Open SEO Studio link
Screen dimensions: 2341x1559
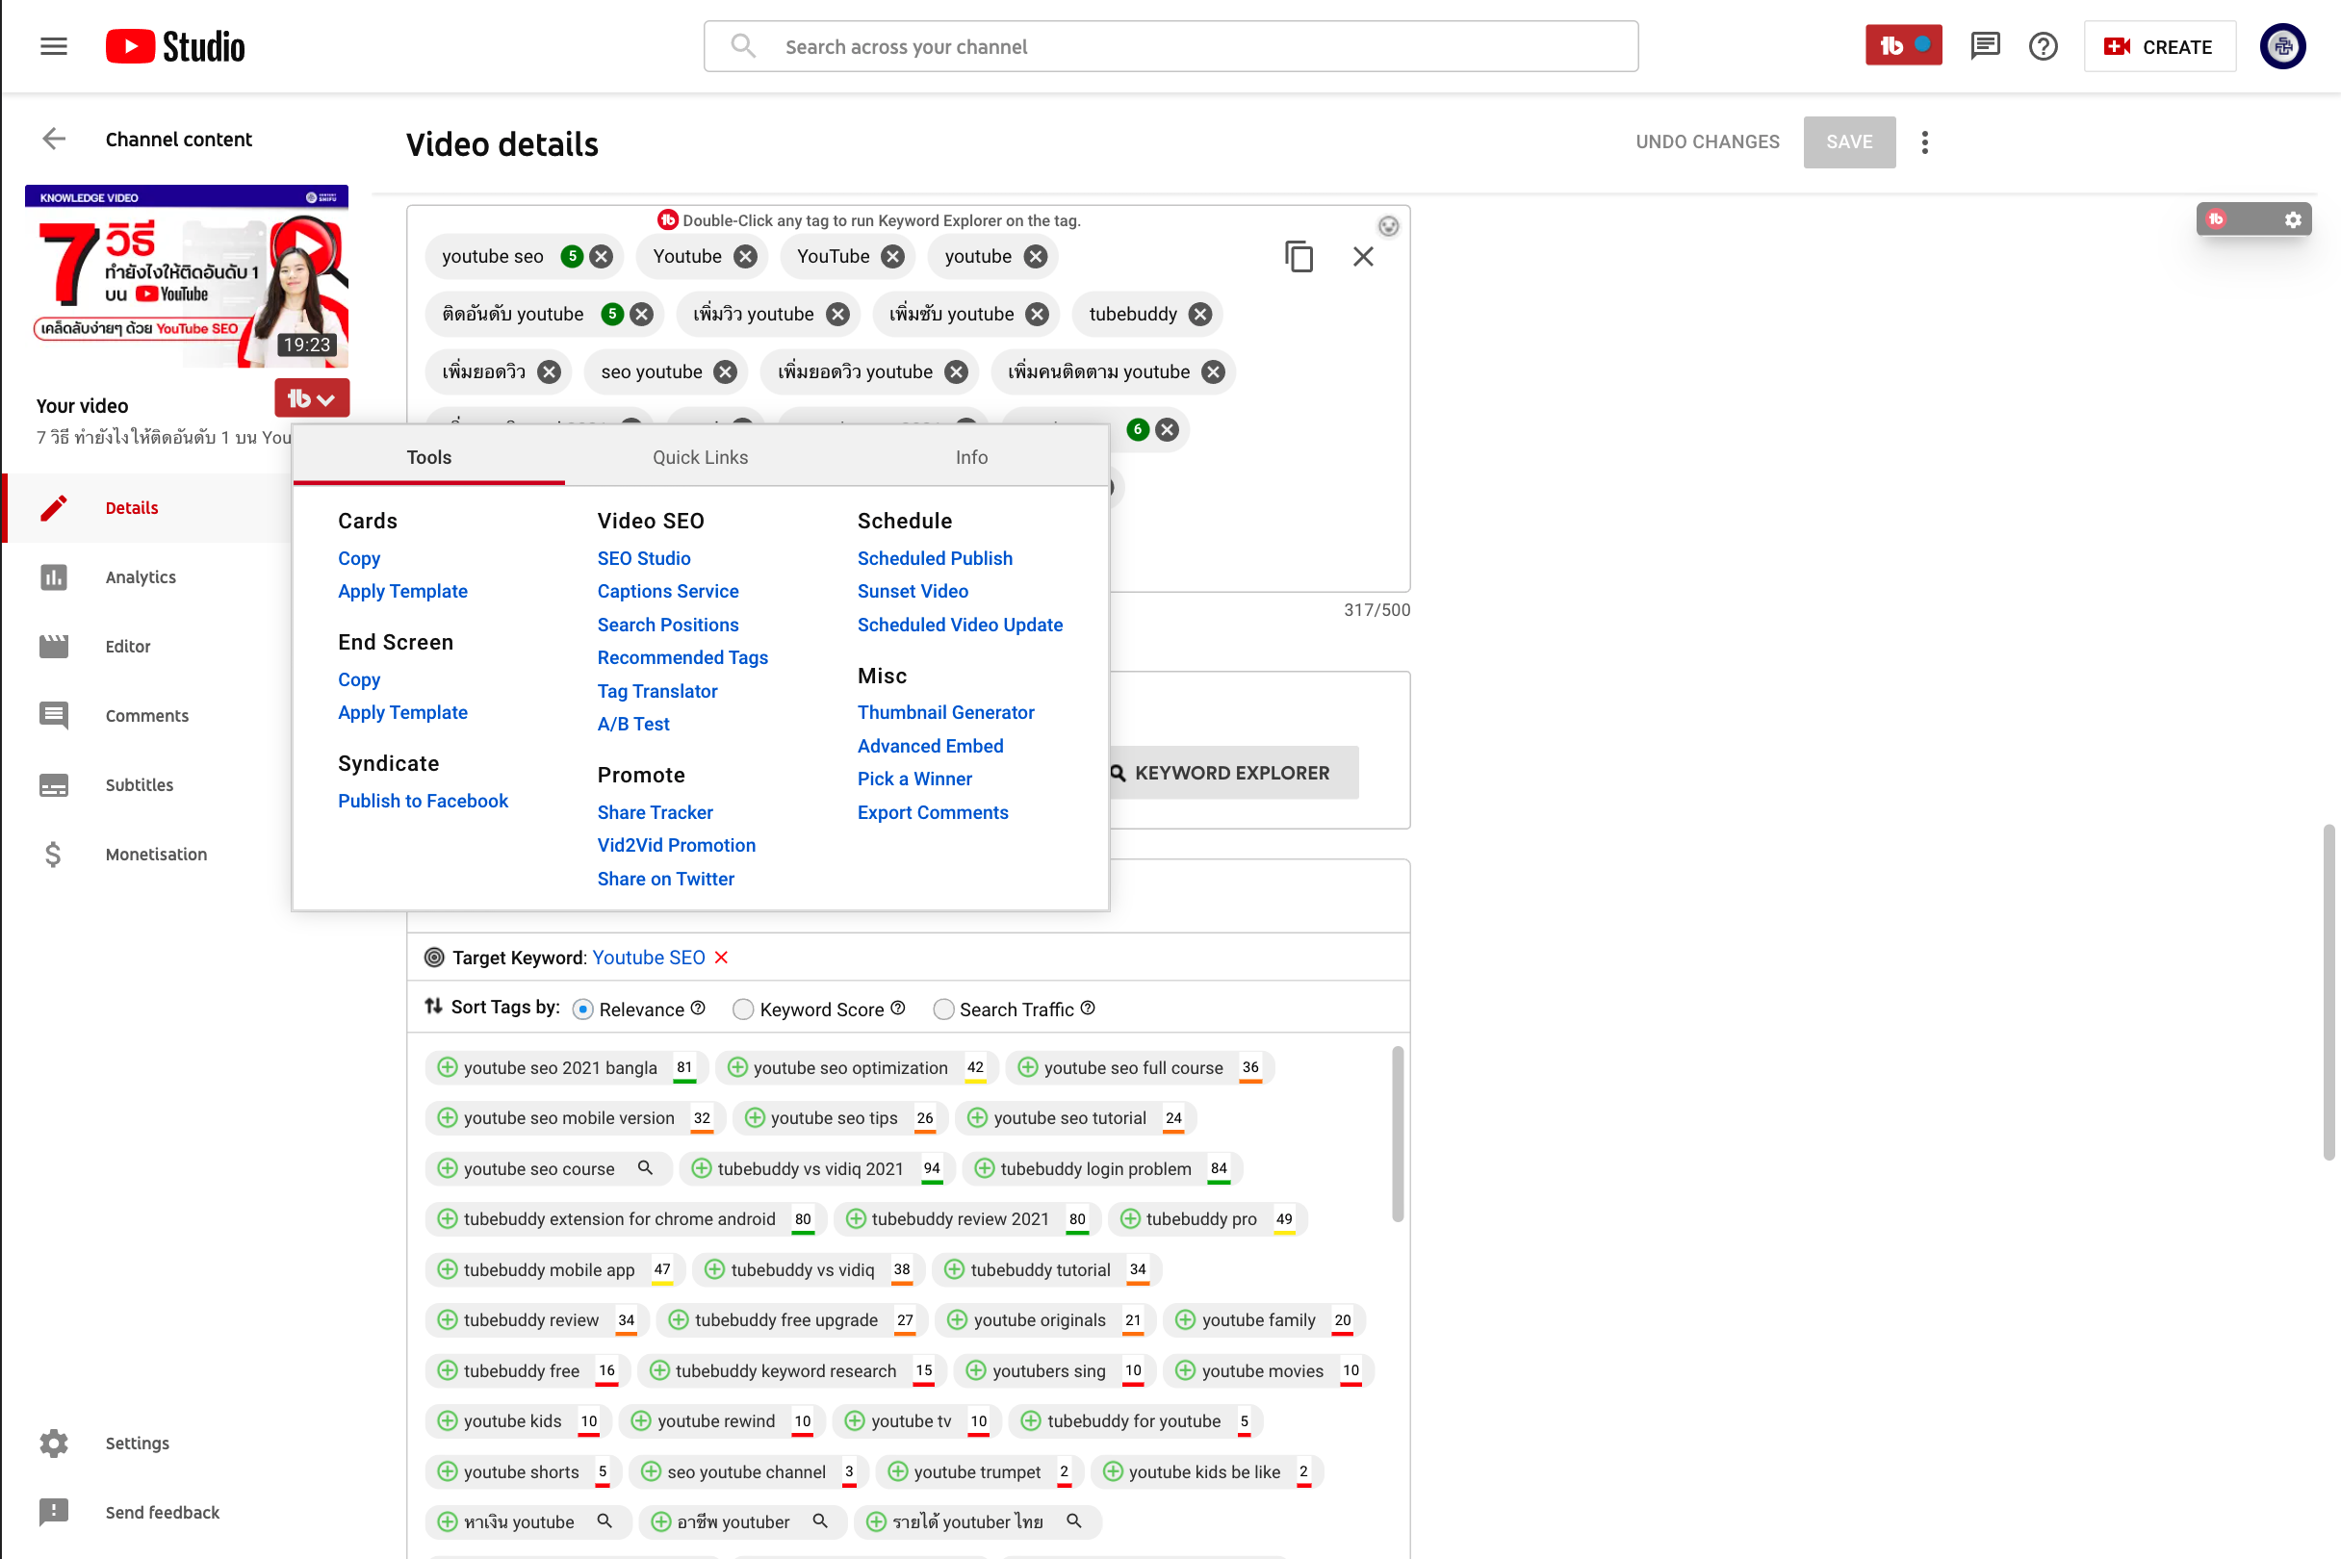pyautogui.click(x=643, y=558)
